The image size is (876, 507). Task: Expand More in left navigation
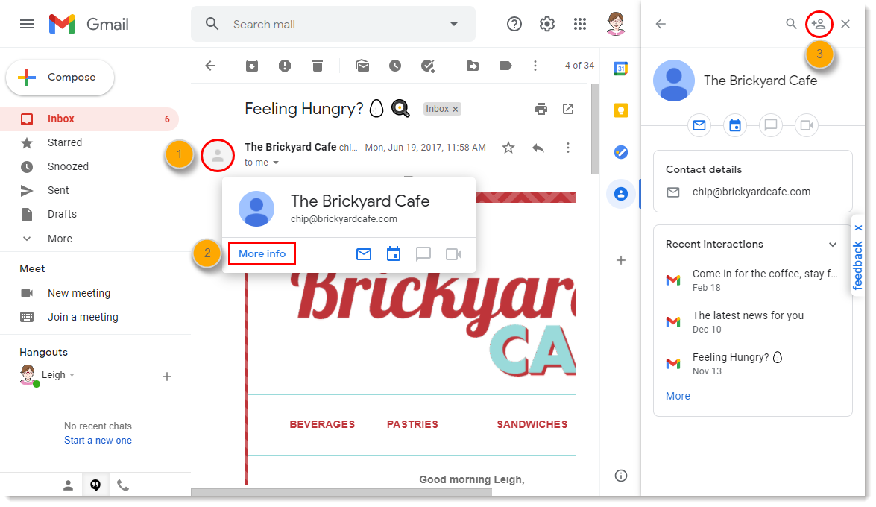point(60,239)
